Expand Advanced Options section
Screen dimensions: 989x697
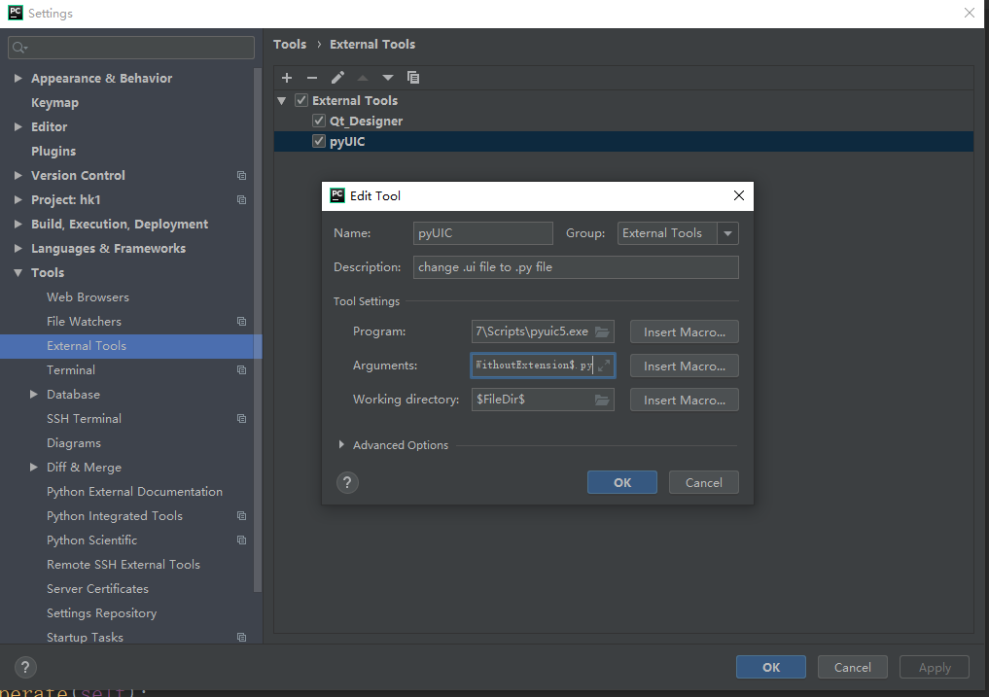point(341,444)
